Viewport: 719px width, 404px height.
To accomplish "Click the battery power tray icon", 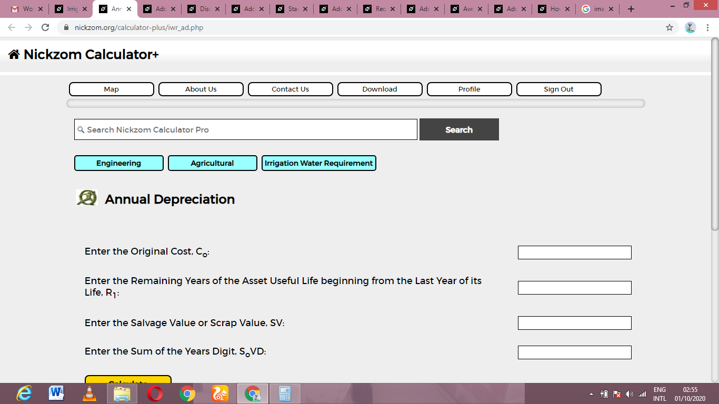I will tap(605, 394).
